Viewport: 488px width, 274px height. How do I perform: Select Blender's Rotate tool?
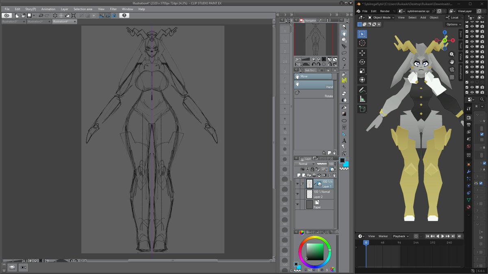(x=362, y=62)
